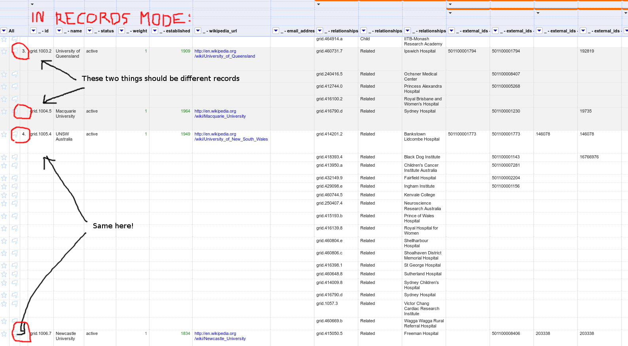Open the University_of_New_South_Wales Wikipedia link
Image resolution: width=628 pixels, height=346 pixels.
click(x=231, y=137)
